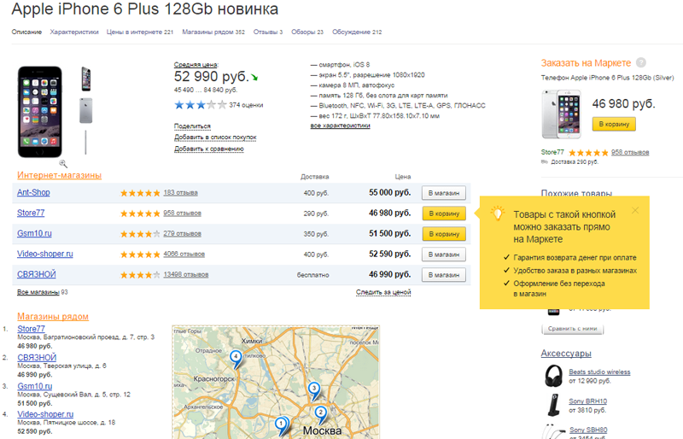Screen dimensions: 683x439
Task: Open the Обзоры 23 tab
Action: pyautogui.click(x=307, y=32)
